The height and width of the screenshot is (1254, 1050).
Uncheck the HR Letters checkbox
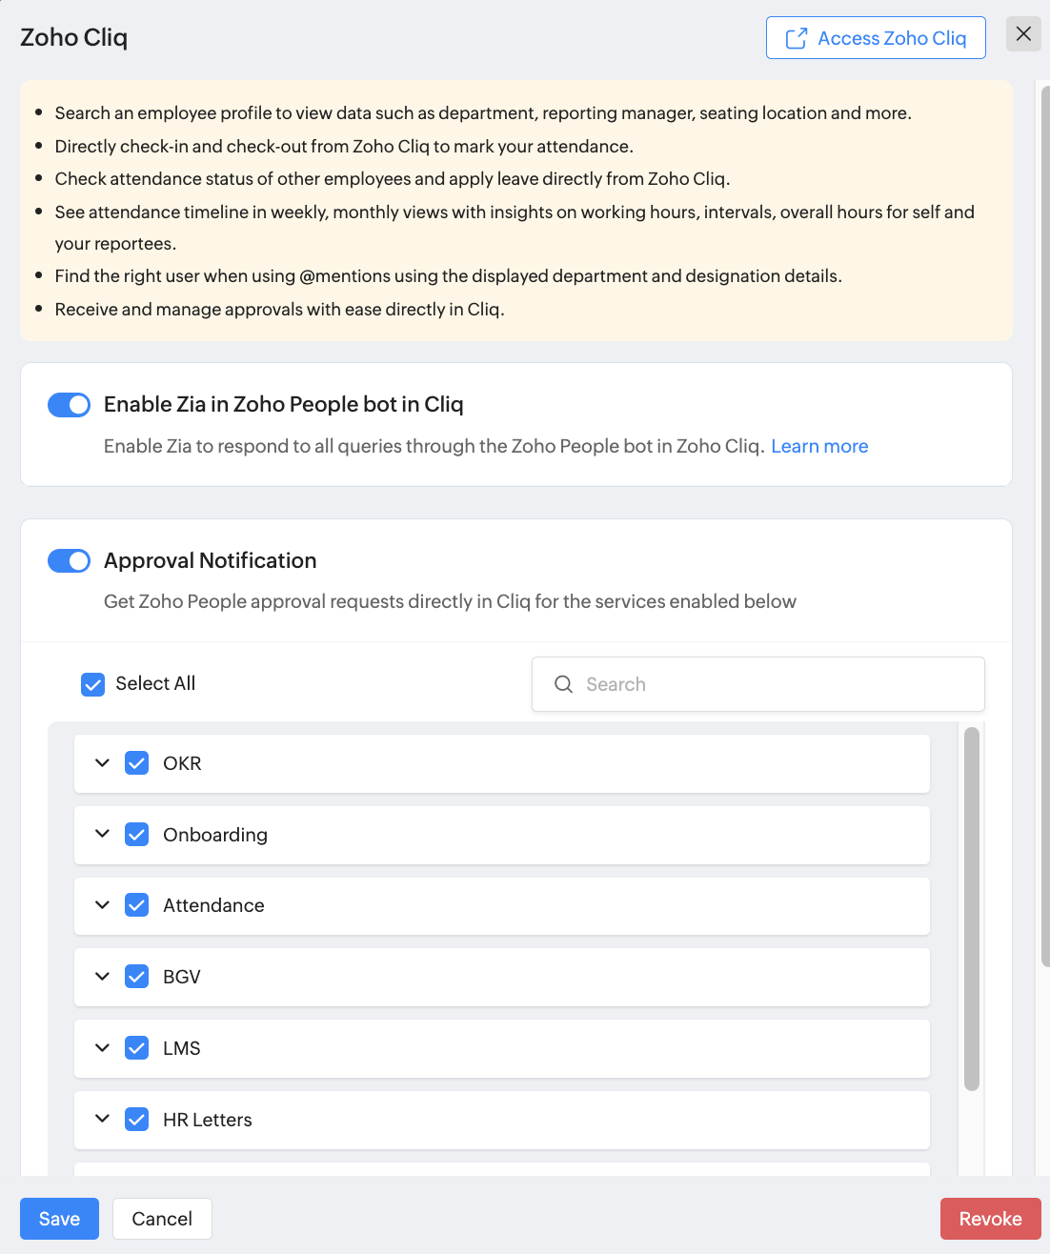(136, 1120)
